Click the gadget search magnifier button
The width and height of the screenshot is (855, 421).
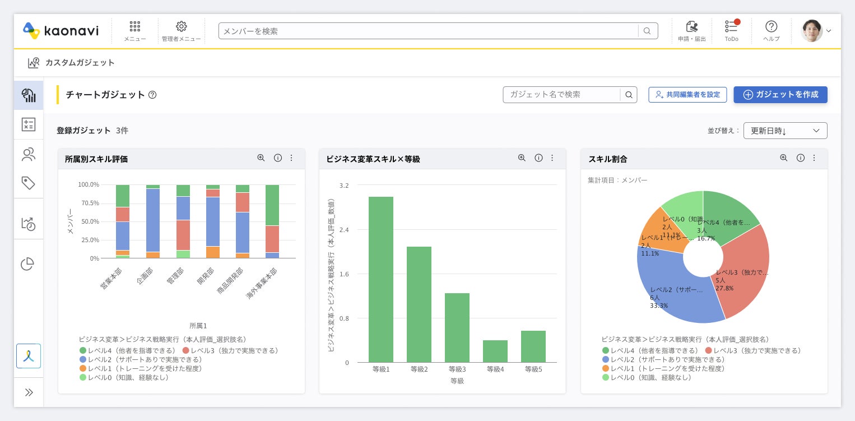[x=629, y=95]
